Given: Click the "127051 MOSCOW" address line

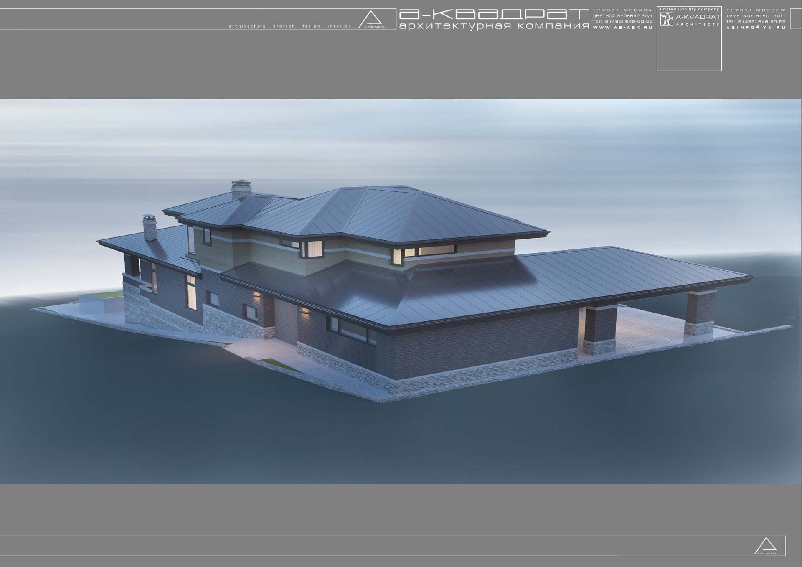Looking at the screenshot, I should click(x=756, y=10).
